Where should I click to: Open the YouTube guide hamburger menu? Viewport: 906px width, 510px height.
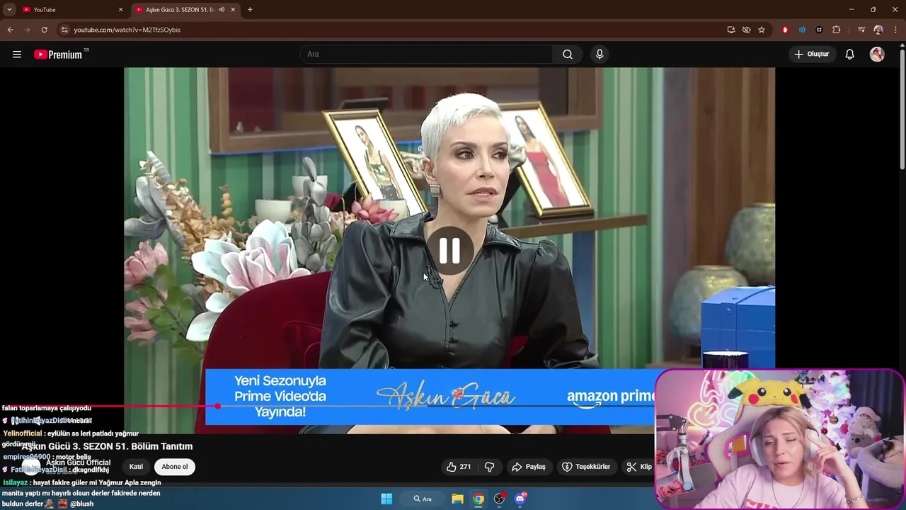coord(17,55)
